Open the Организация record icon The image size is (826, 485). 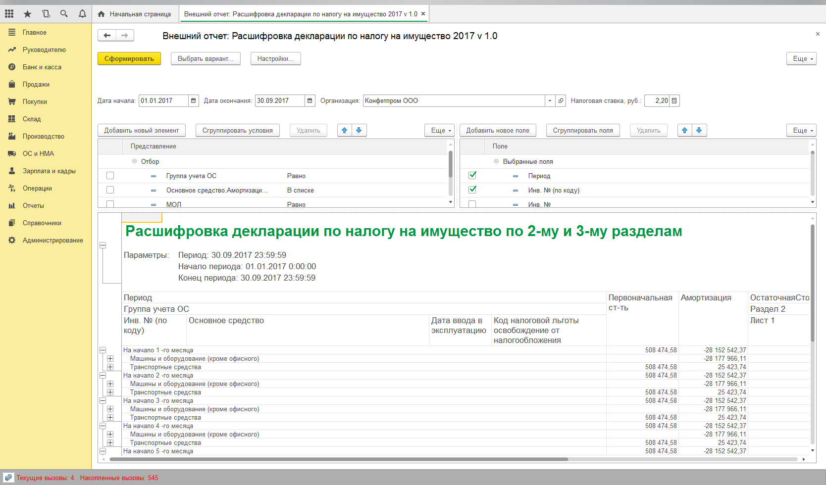[561, 100]
